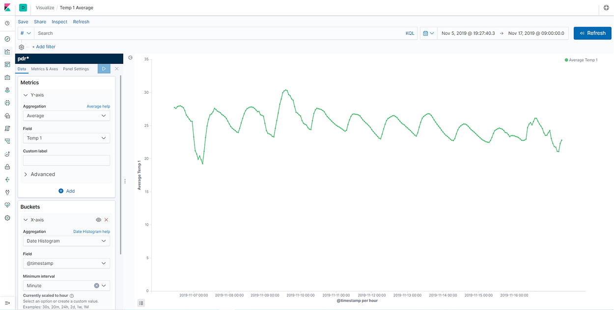Screen dimensions: 614x310
Task: Open the saved query # dropdown
Action: [x=26, y=33]
